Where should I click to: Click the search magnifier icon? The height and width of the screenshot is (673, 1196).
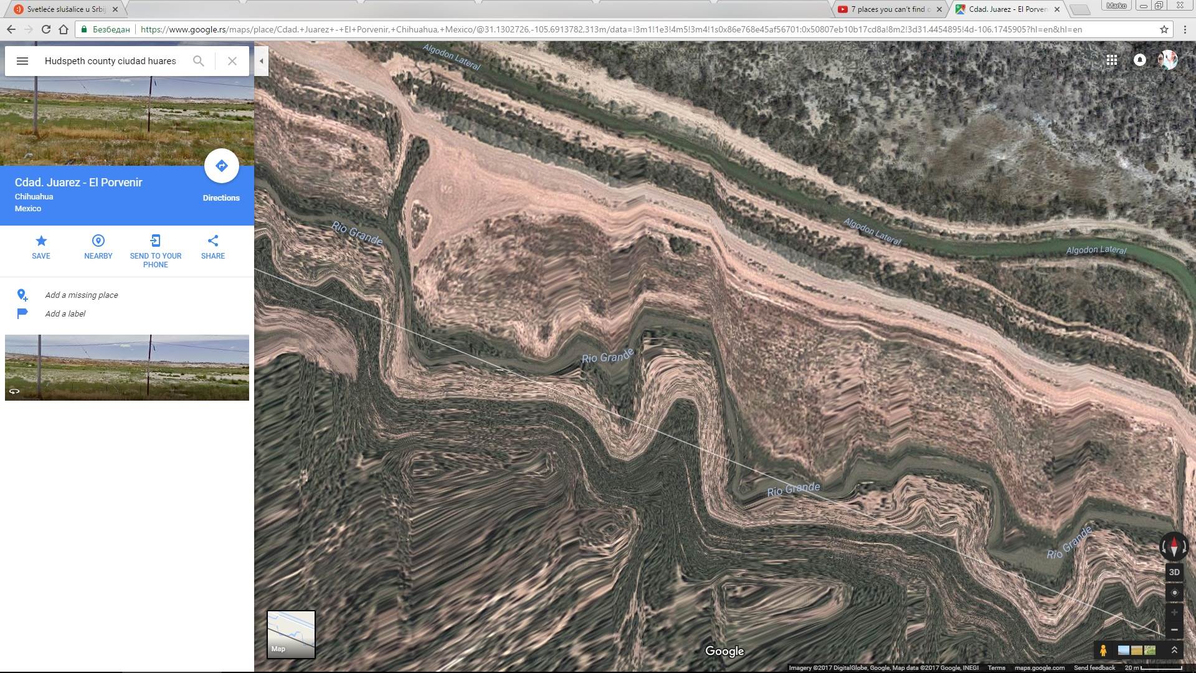(x=198, y=61)
